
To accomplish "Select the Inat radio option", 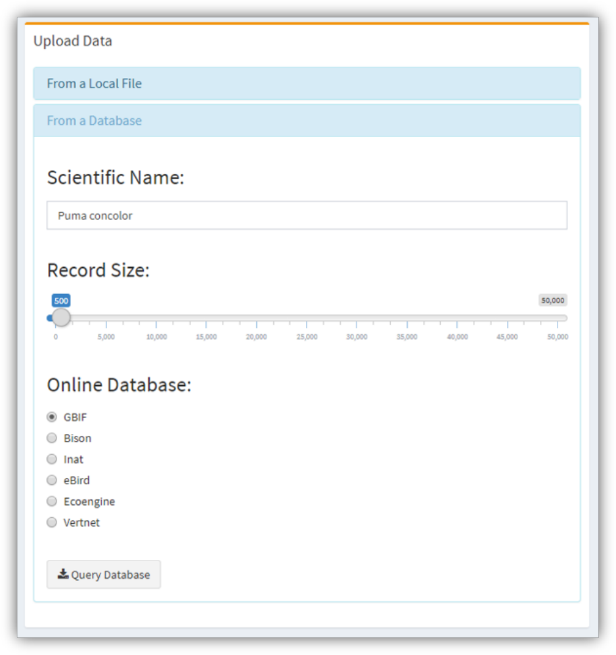I will (52, 459).
